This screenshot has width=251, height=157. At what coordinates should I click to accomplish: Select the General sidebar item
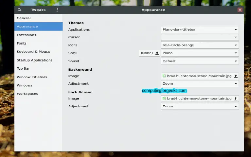(x=24, y=18)
